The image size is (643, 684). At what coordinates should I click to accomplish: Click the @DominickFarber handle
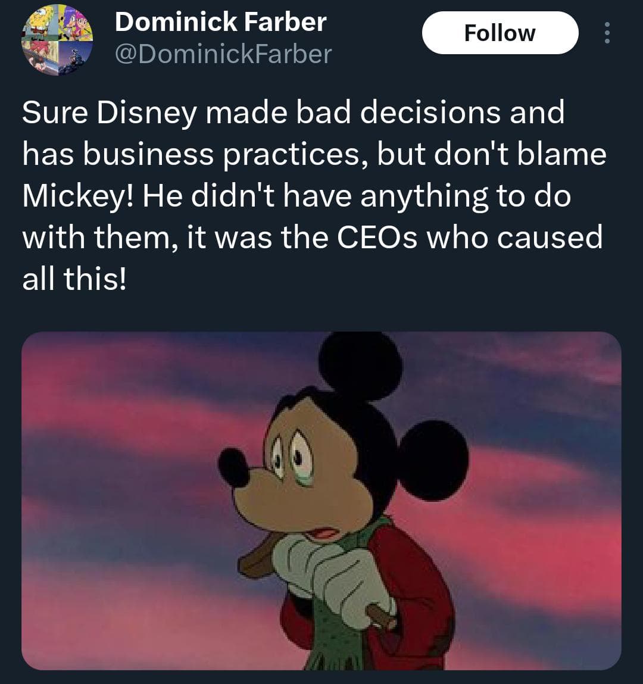pos(223,54)
